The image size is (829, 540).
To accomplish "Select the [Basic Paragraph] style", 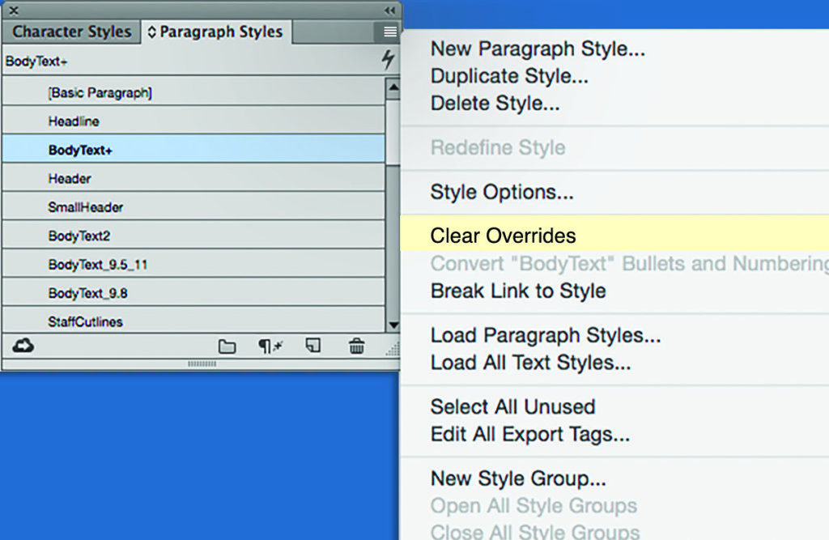I will (193, 92).
